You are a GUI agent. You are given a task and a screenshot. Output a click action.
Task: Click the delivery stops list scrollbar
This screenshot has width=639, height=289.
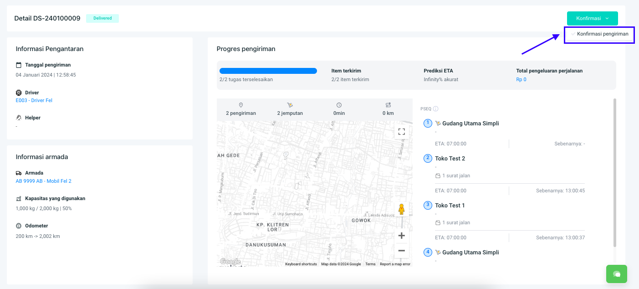(614, 173)
